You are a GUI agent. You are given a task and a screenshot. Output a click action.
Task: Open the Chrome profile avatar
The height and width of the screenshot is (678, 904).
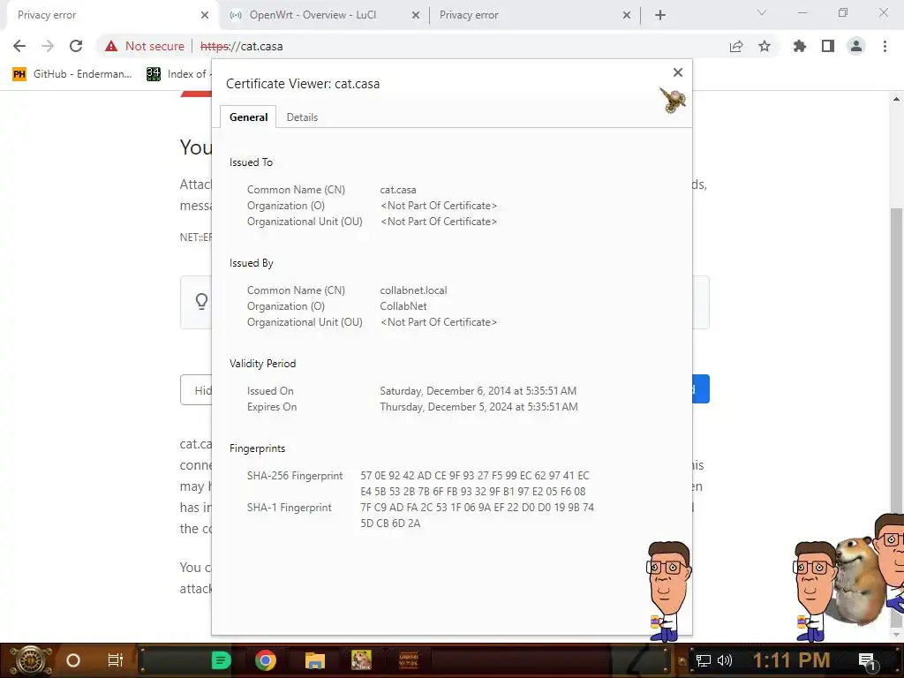856,46
